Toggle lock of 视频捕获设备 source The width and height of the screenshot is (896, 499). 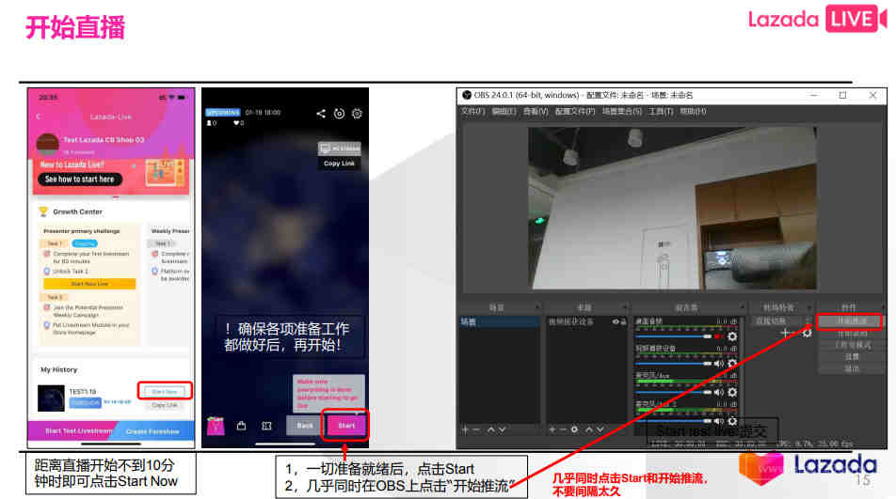point(623,321)
